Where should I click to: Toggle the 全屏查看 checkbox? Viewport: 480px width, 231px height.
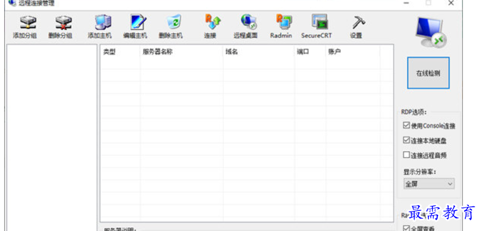click(x=406, y=228)
